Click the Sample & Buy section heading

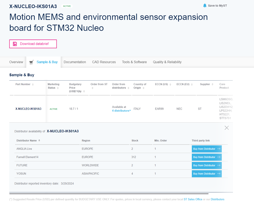(22, 75)
